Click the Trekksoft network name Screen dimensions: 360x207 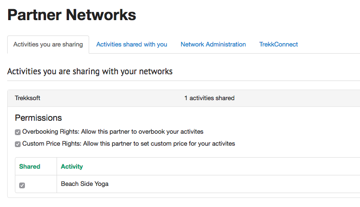pyautogui.click(x=27, y=98)
